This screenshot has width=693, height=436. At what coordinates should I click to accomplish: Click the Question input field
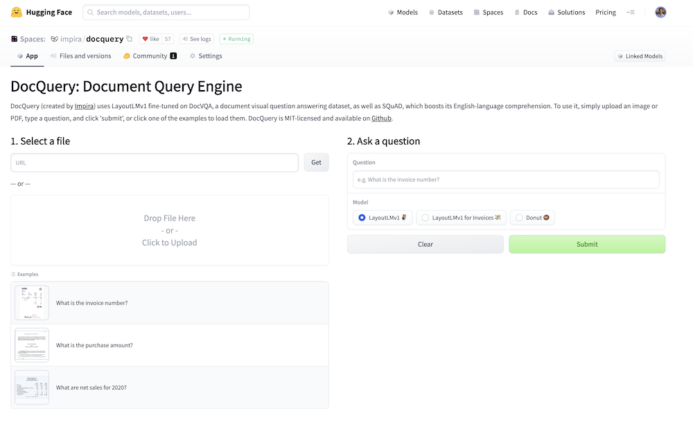(x=506, y=180)
